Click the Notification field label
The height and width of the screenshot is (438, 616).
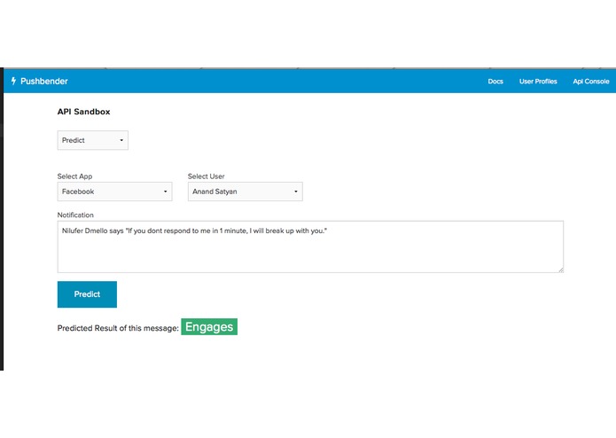(75, 215)
